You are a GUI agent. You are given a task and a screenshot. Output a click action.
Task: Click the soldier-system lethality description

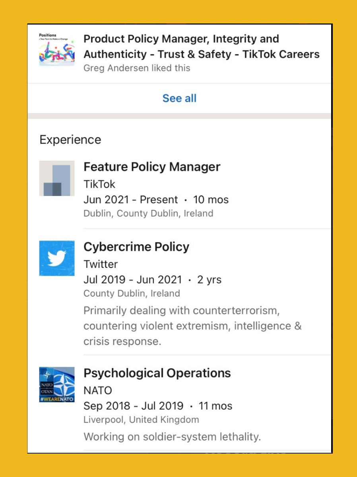(x=172, y=437)
